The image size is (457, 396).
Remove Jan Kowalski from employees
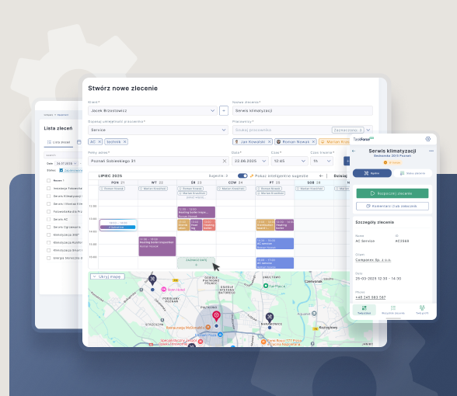269,142
